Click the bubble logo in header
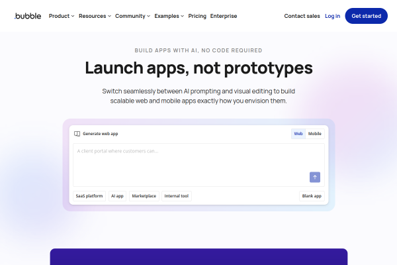This screenshot has height=265, width=397. point(28,16)
